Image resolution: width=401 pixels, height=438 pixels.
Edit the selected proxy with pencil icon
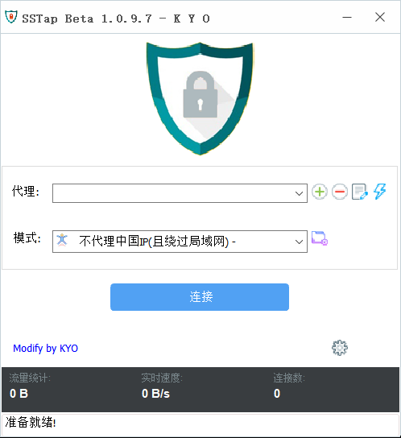click(x=360, y=192)
